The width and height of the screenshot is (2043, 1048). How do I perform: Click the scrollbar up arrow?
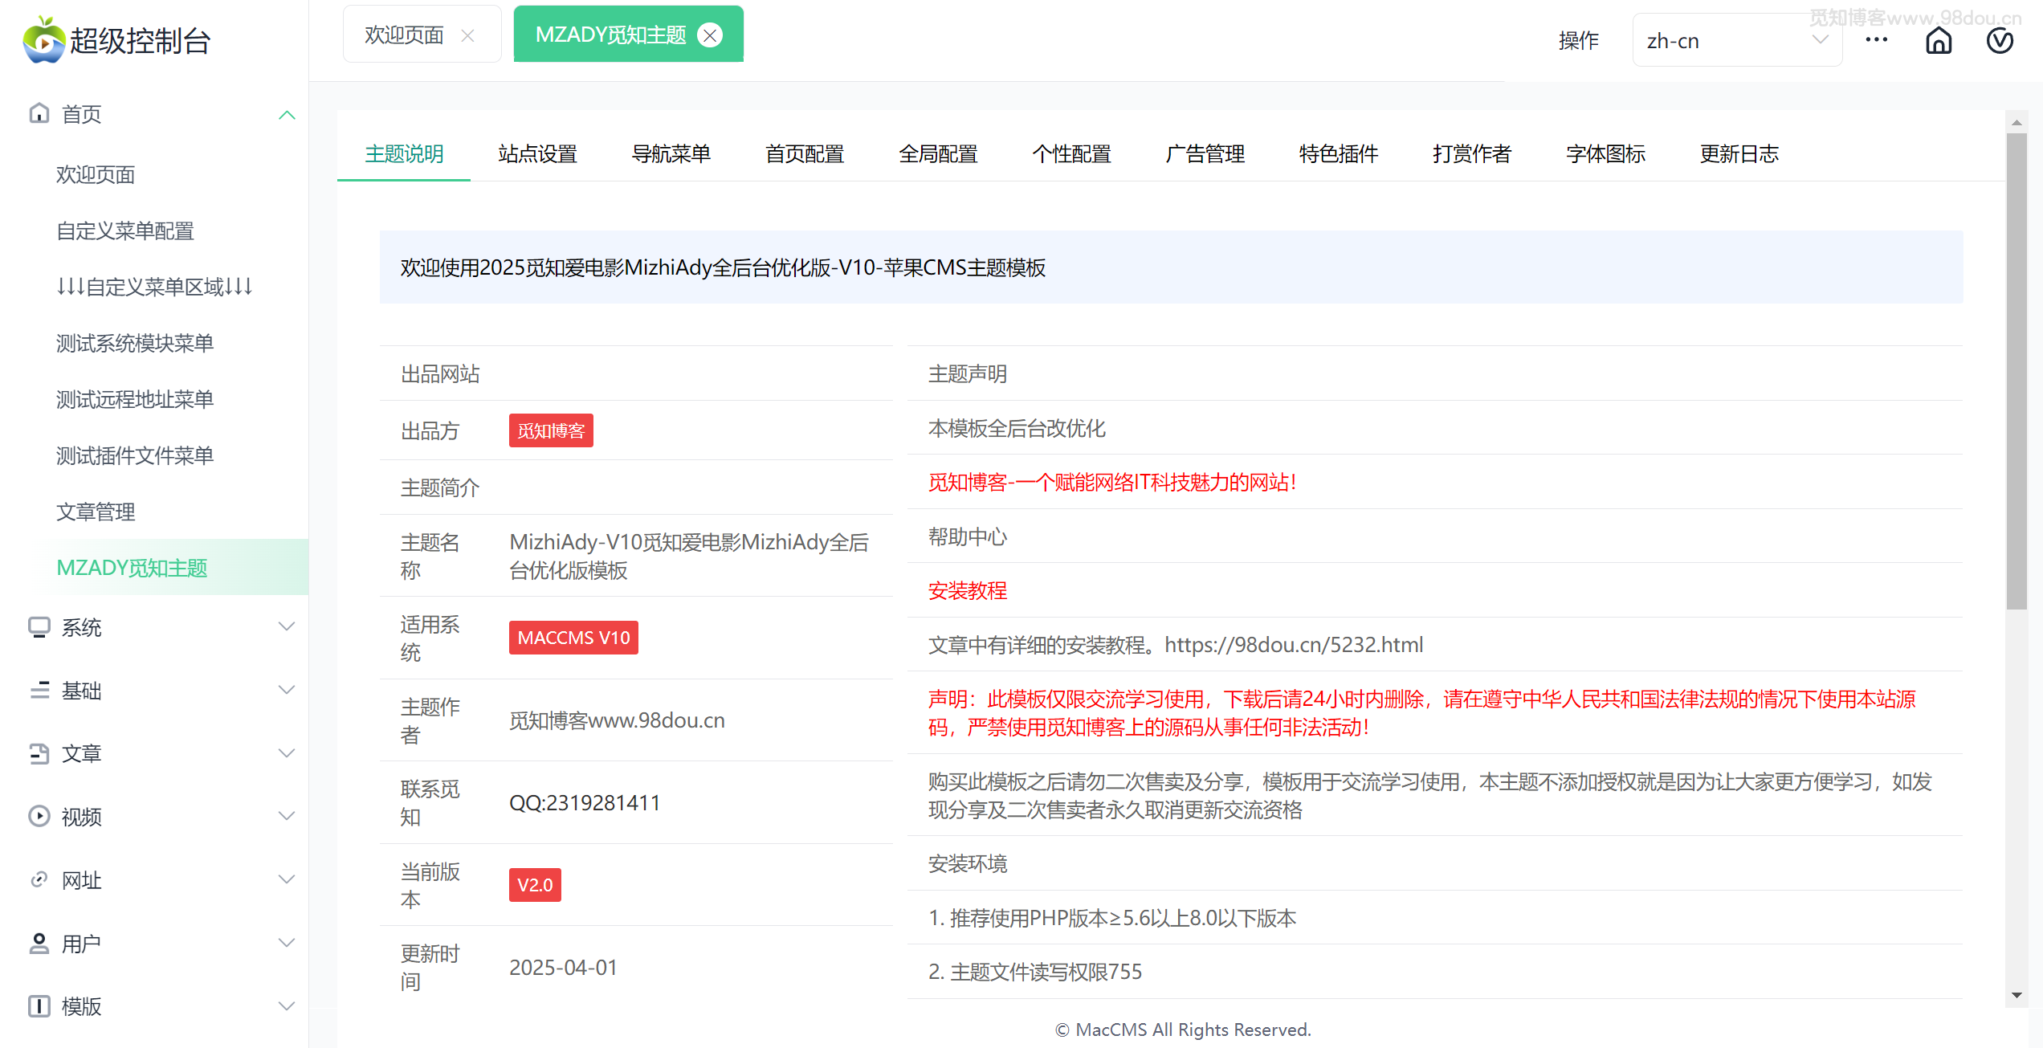(x=2016, y=122)
